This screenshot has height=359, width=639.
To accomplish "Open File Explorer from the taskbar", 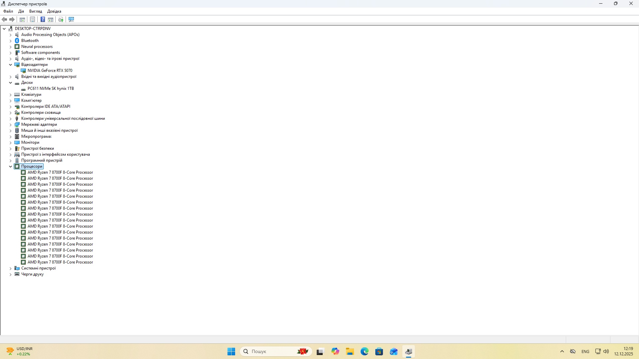I will tap(350, 351).
